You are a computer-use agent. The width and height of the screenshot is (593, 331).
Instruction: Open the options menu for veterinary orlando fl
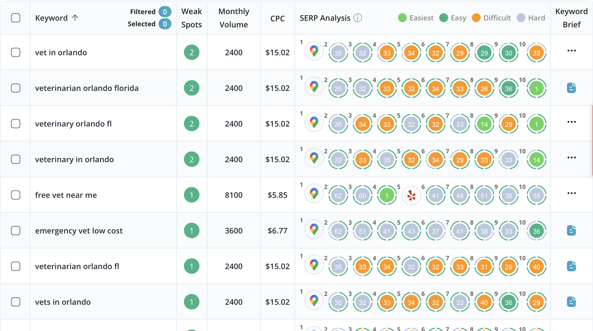(571, 122)
